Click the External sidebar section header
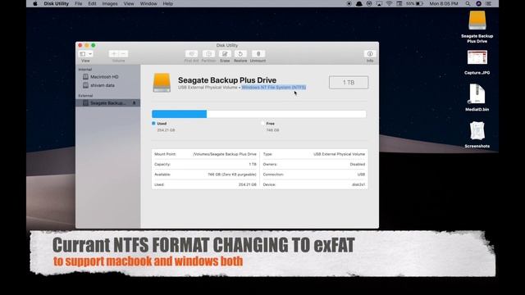Screen dimensions: 525x295 point(85,96)
